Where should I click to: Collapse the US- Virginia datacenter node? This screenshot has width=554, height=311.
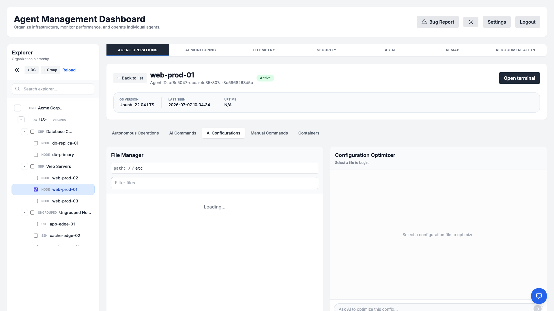[21, 120]
